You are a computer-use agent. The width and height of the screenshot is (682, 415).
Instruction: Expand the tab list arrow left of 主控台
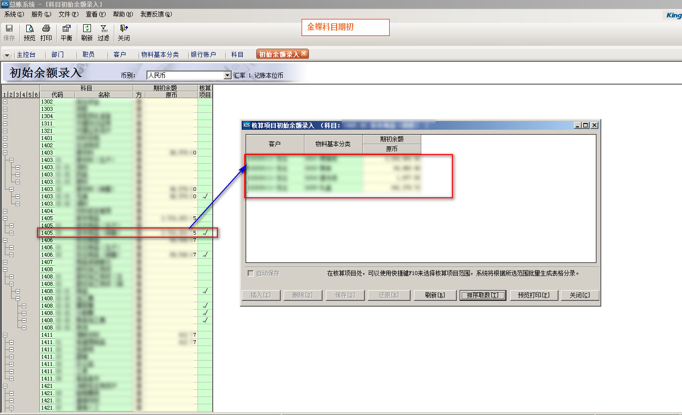coord(7,55)
